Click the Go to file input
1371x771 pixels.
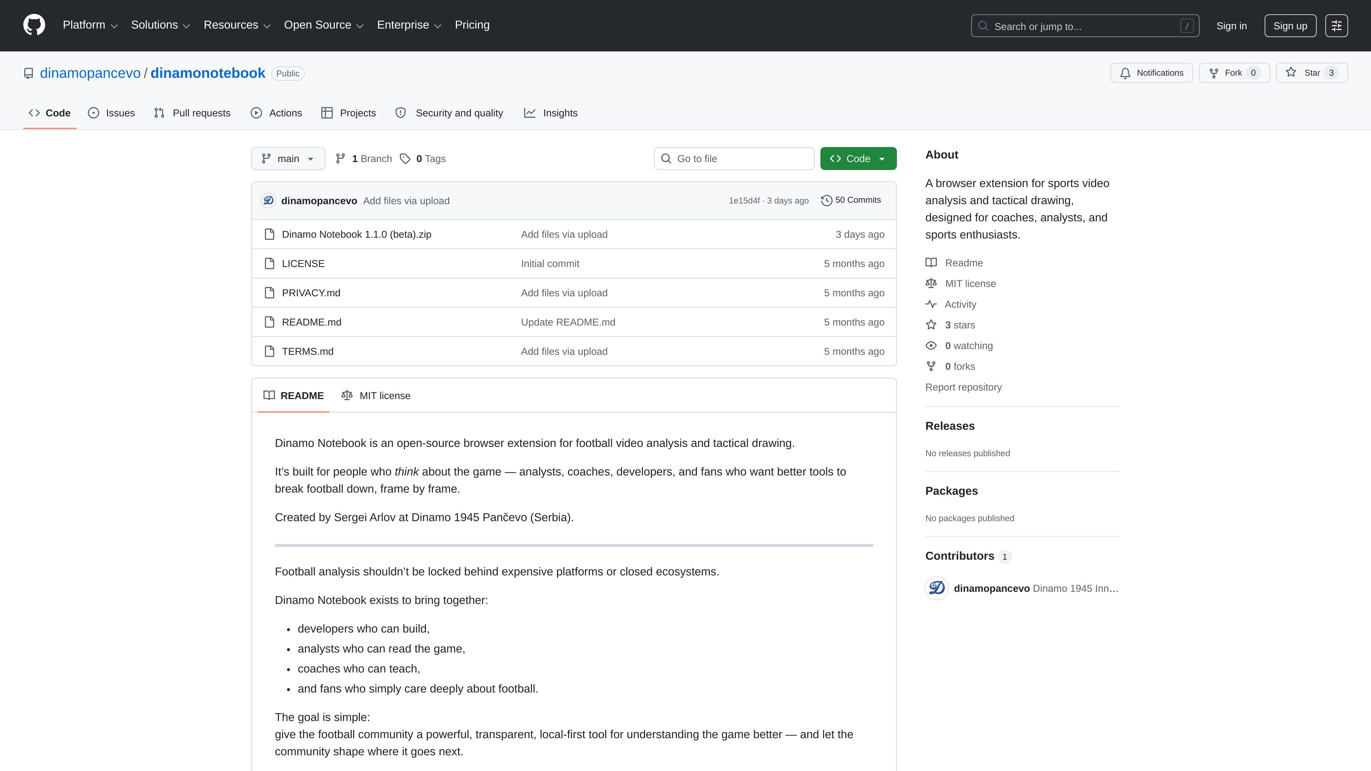(734, 158)
